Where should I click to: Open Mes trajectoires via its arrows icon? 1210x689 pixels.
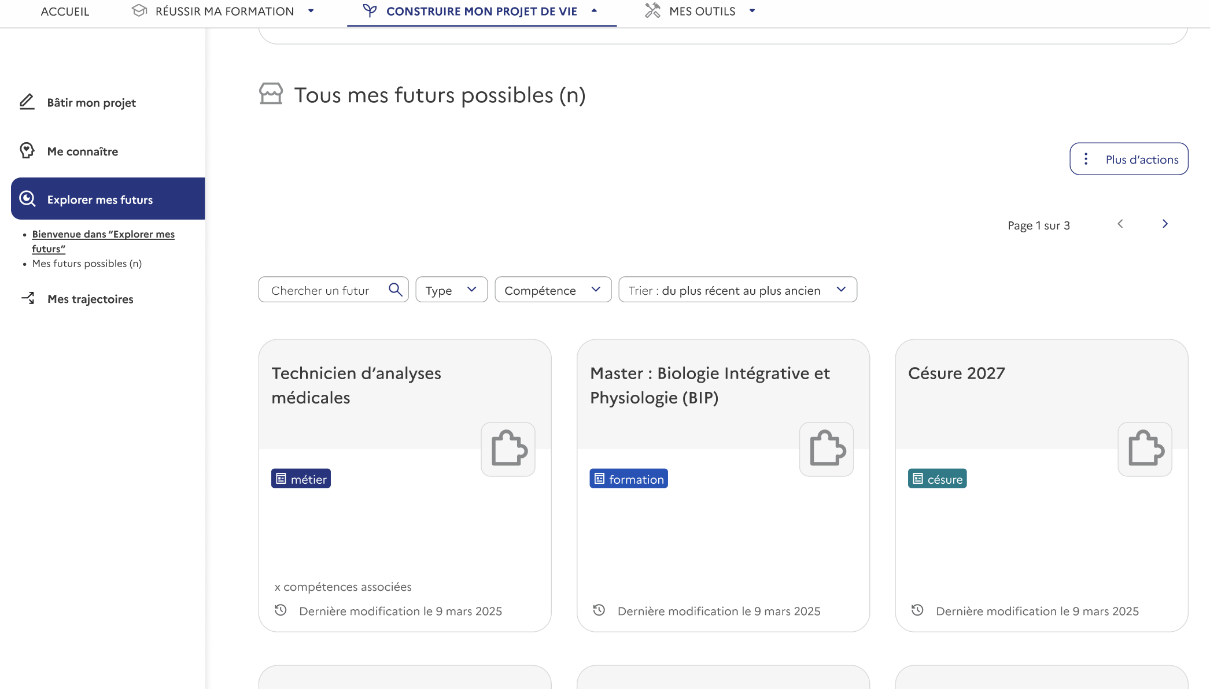point(28,298)
